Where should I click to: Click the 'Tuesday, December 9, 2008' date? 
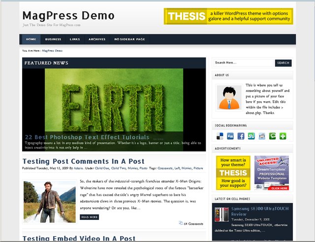pyautogui.click(x=251, y=219)
